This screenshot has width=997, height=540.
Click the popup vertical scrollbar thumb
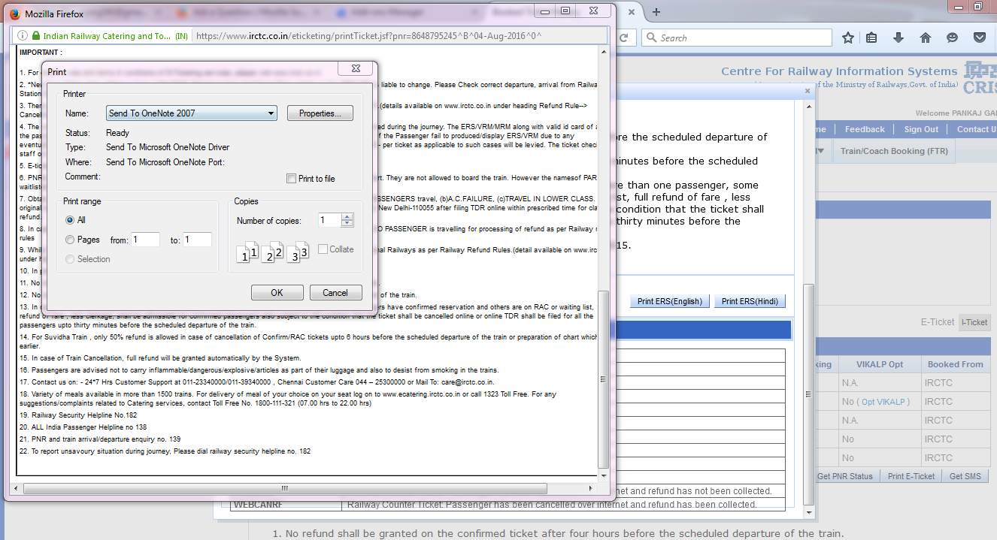[x=603, y=379]
